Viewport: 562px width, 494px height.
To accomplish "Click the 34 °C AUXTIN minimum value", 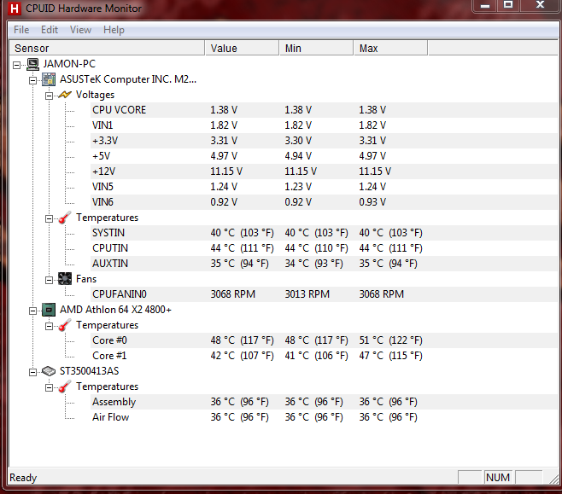I will (313, 264).
